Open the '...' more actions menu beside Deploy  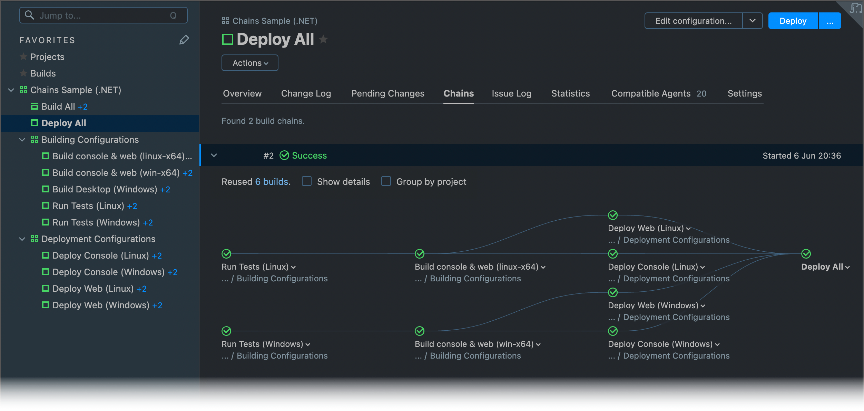coord(830,21)
